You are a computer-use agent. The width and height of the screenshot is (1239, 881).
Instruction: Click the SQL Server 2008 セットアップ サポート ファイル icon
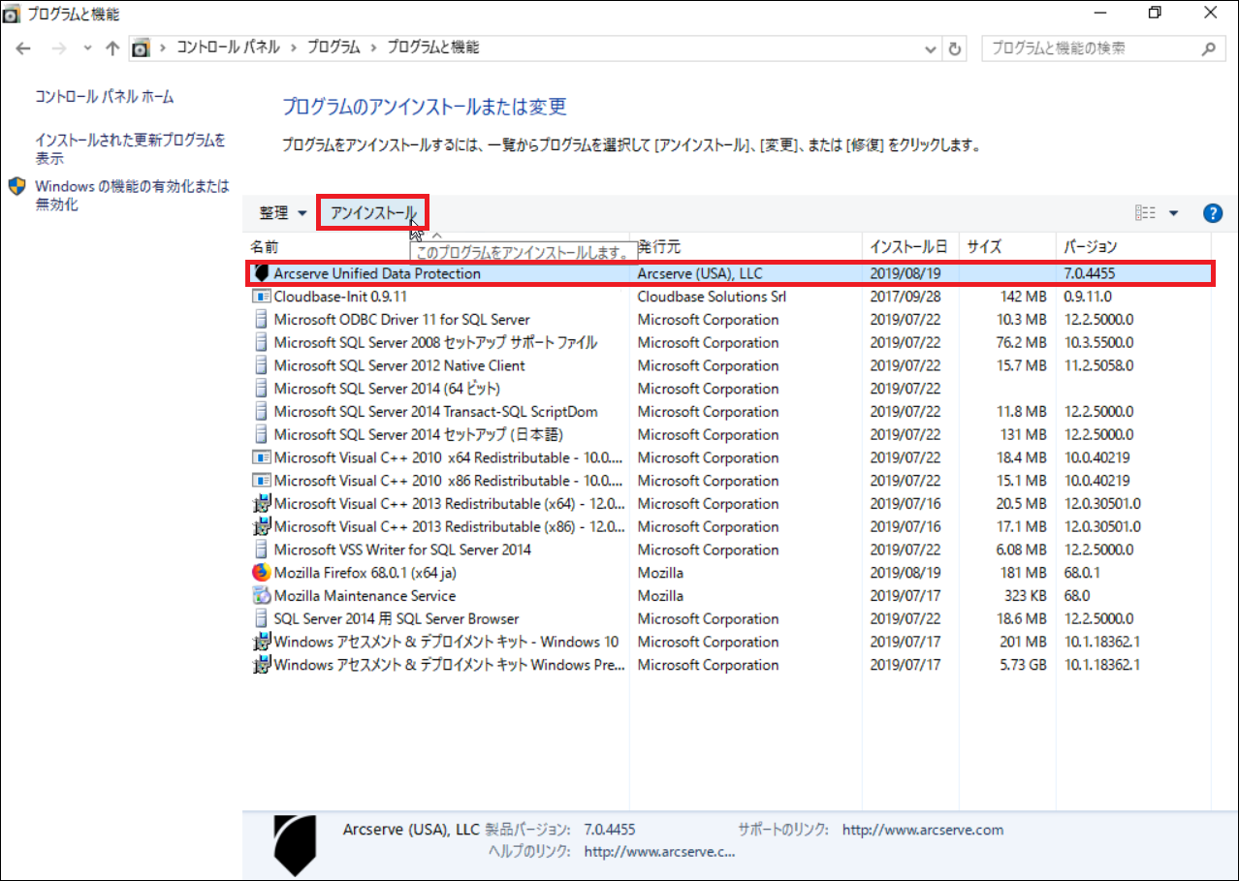tap(261, 342)
